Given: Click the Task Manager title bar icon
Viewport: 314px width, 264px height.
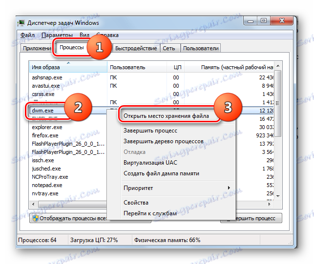Looking at the screenshot, I should point(21,23).
